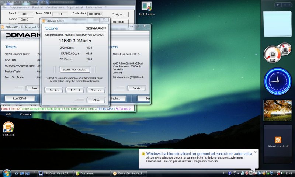Viewport: 295px width, 177px height.
Task: Click the 11680 3DMarks score text
Action: tap(75, 41)
